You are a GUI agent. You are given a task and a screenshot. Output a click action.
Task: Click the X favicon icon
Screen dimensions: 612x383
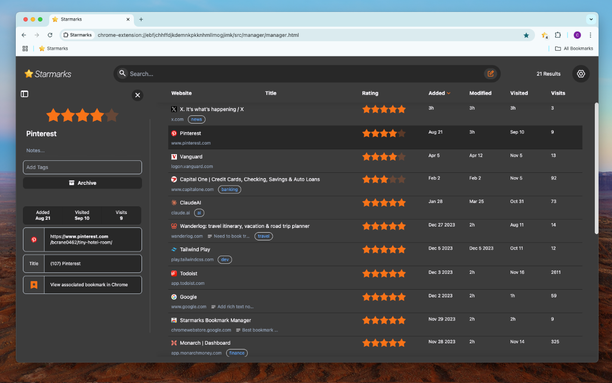pos(174,109)
